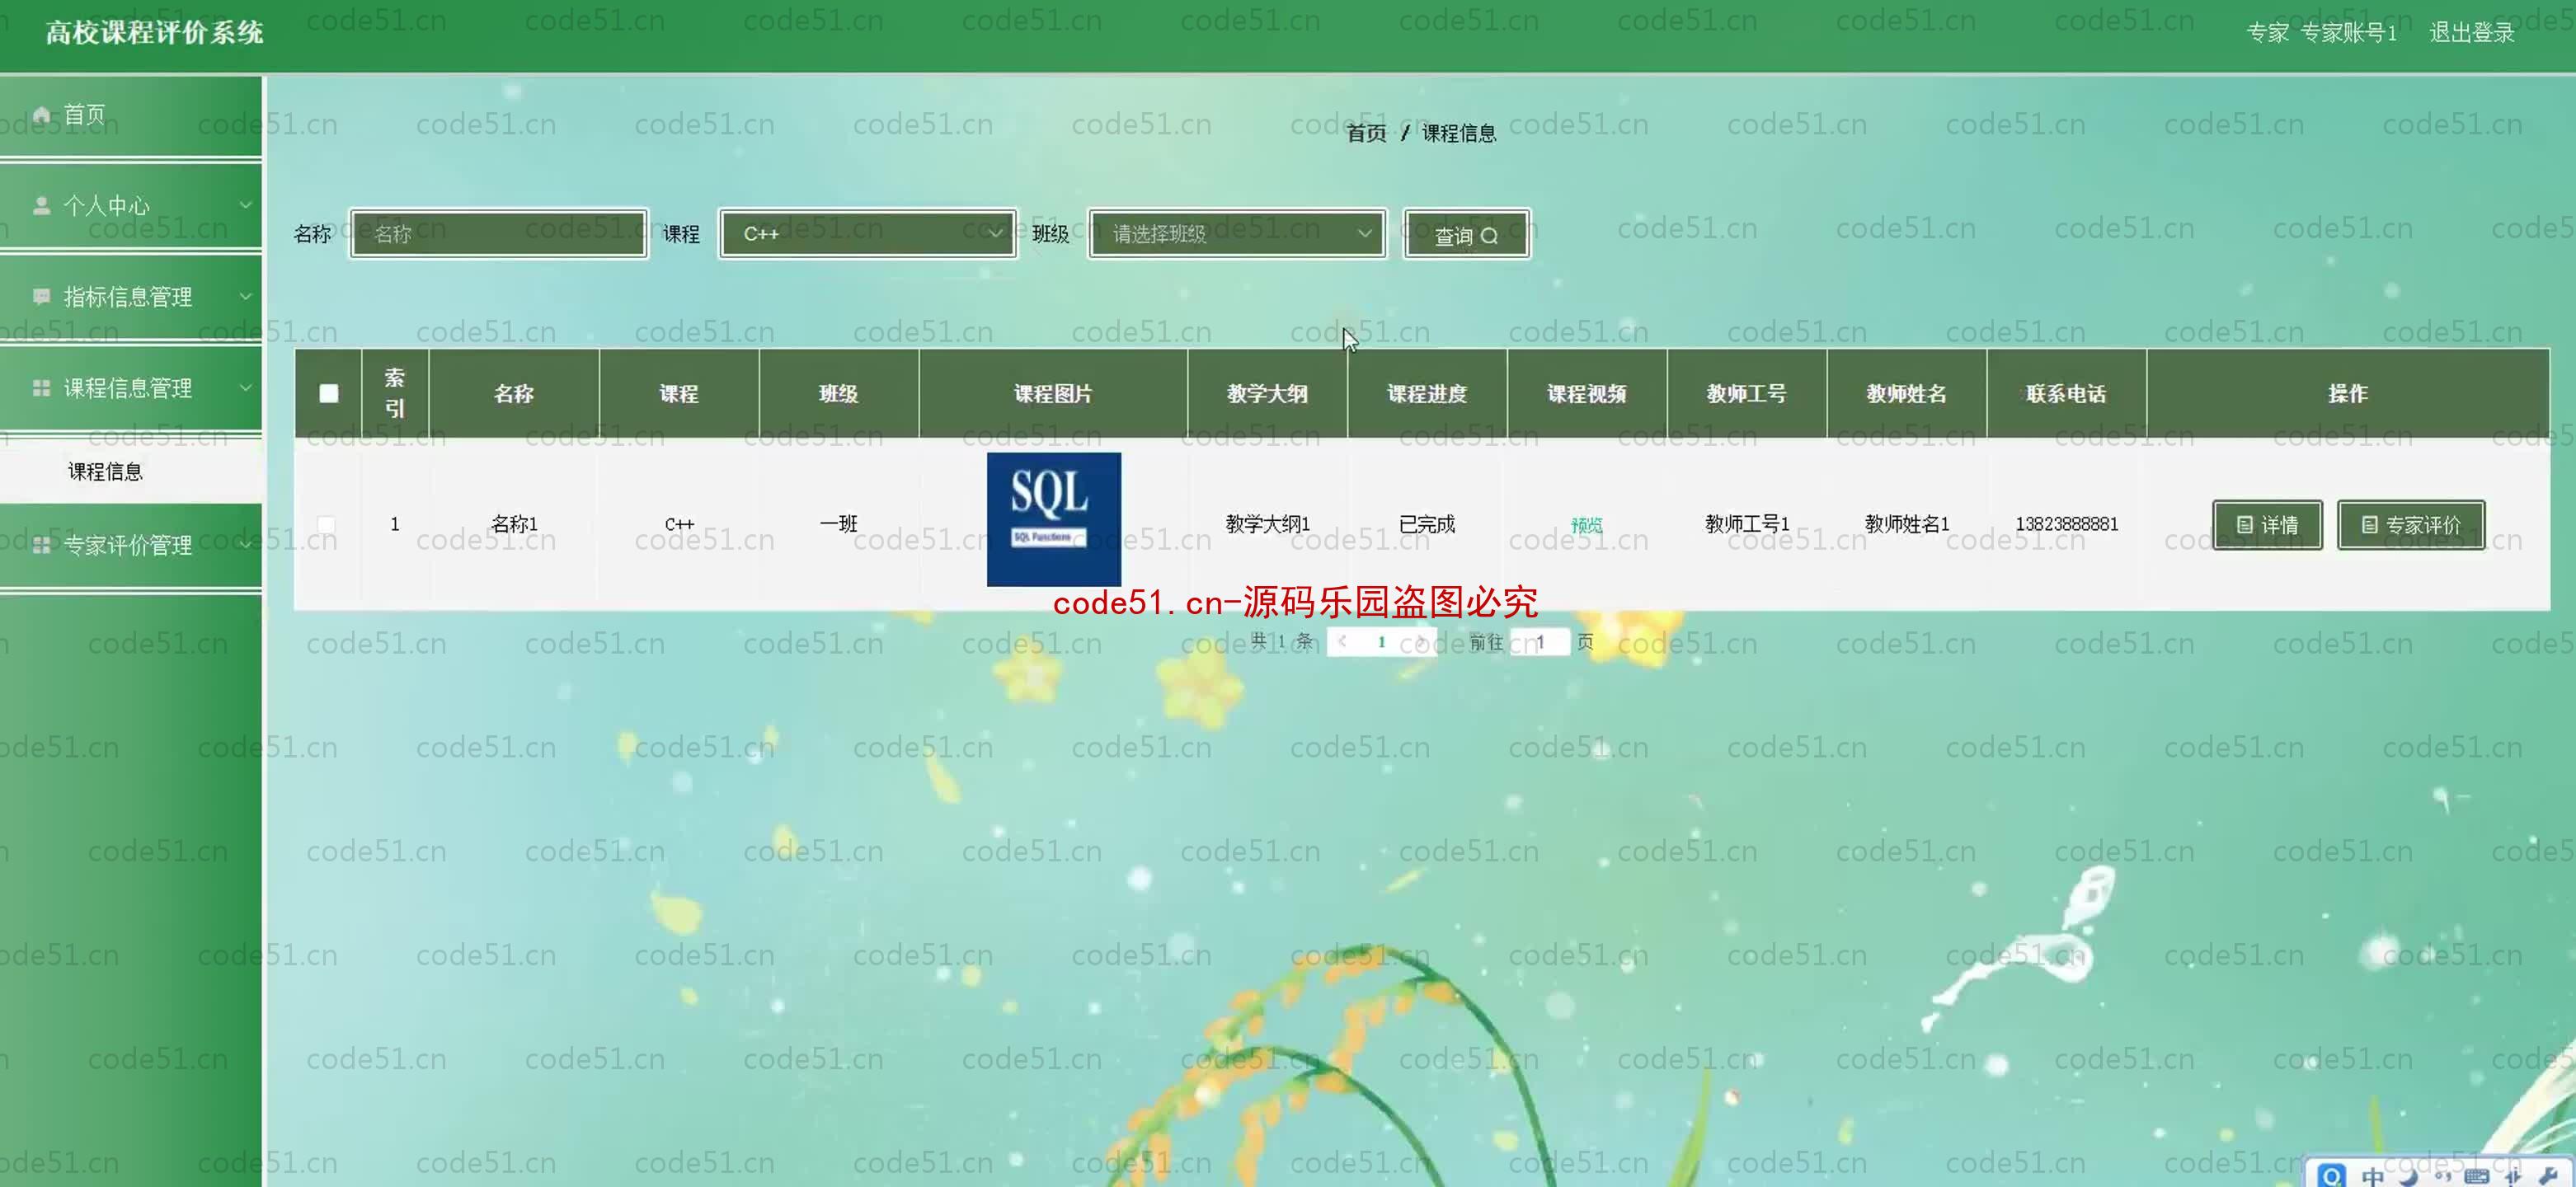Click the user icon beside 个人中心
2576x1187 pixels.
coord(41,206)
